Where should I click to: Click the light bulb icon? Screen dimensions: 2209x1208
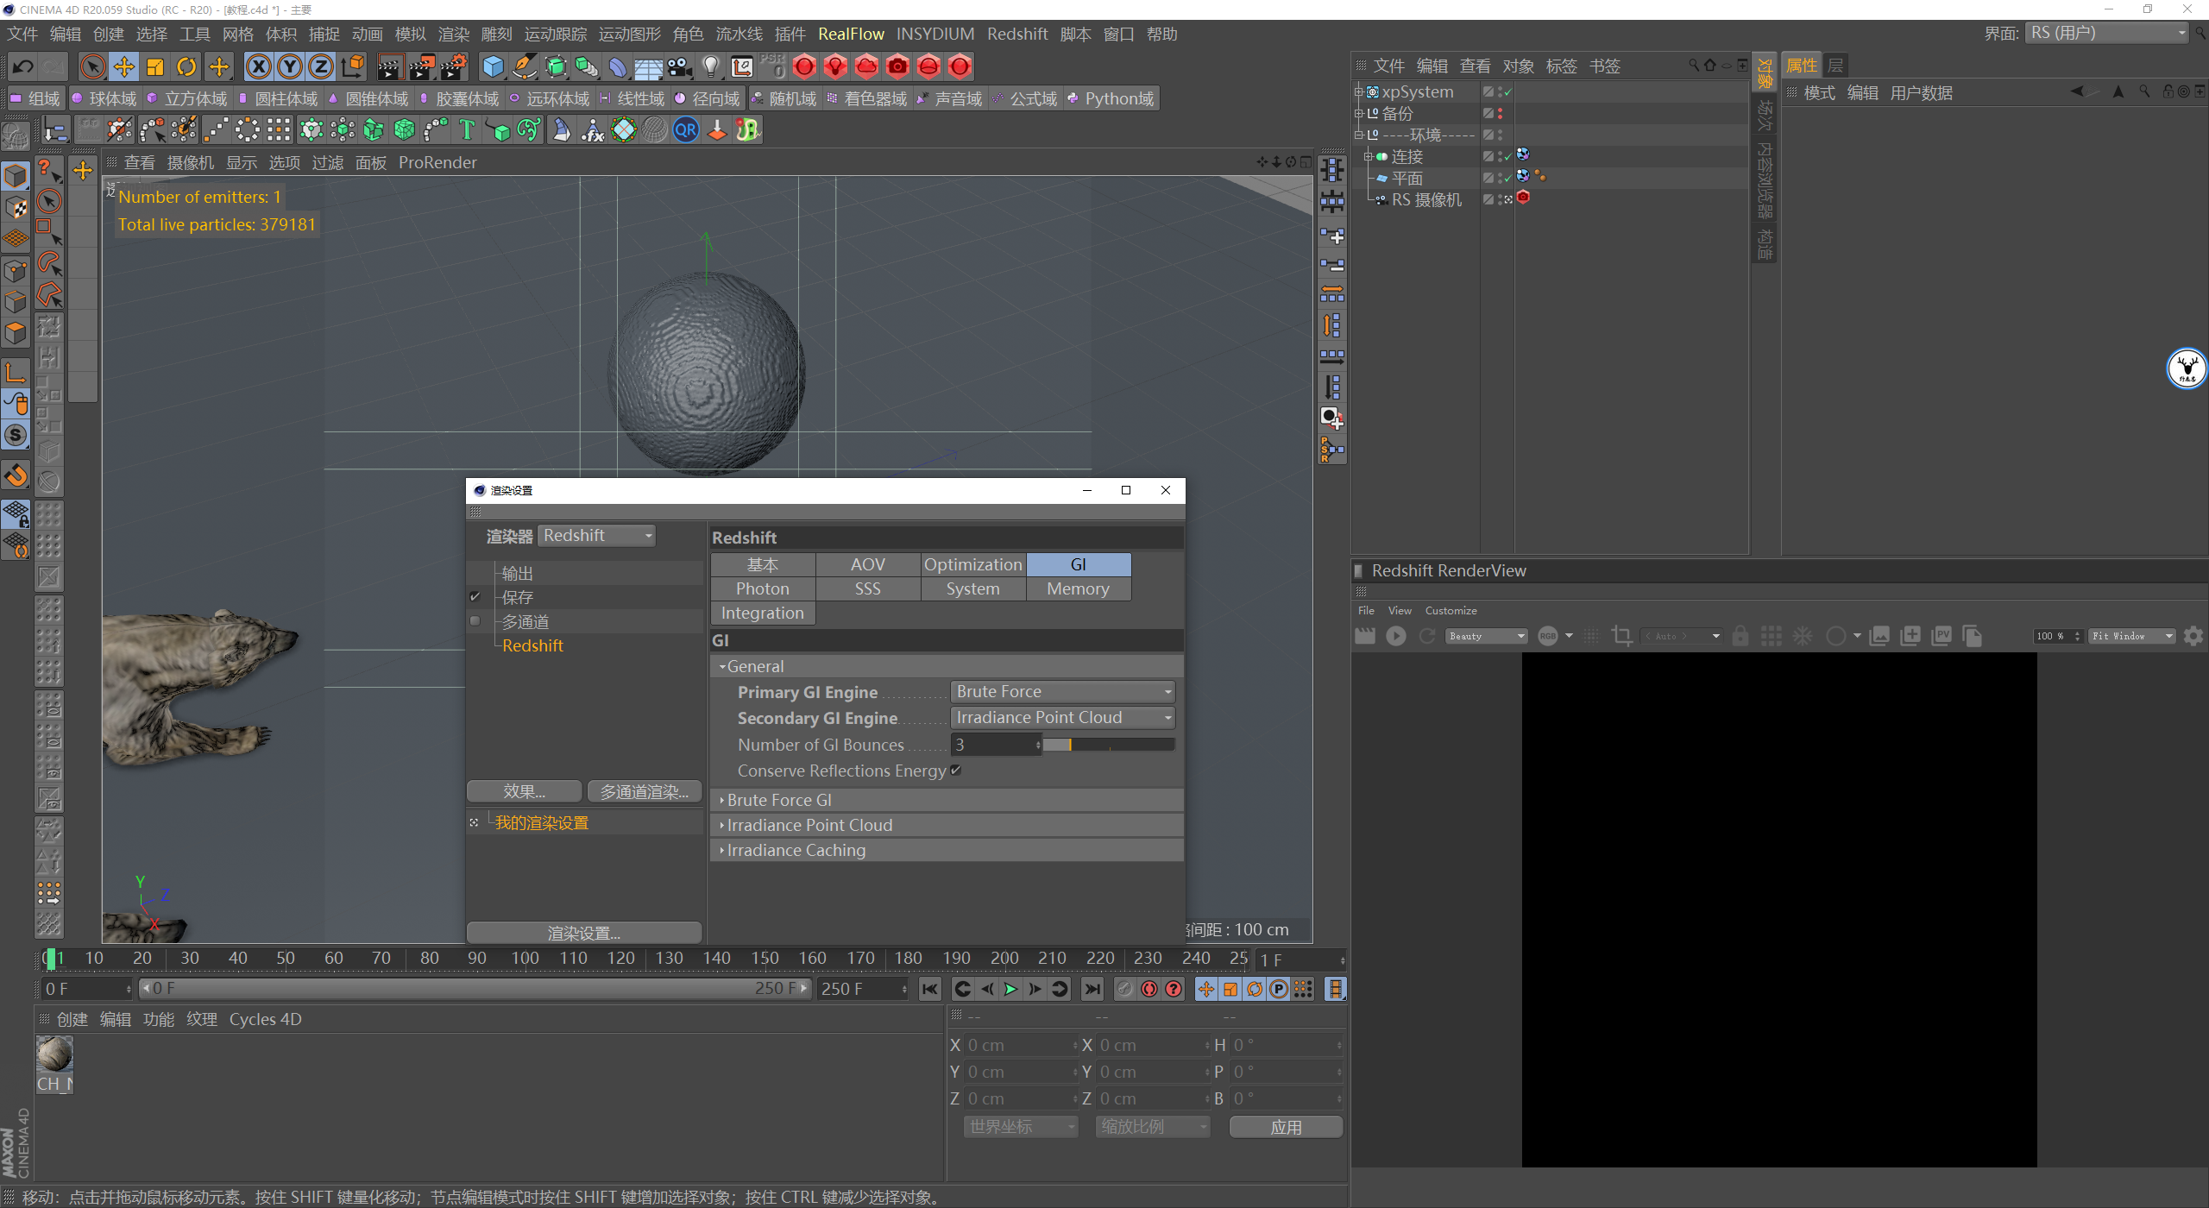[x=710, y=66]
